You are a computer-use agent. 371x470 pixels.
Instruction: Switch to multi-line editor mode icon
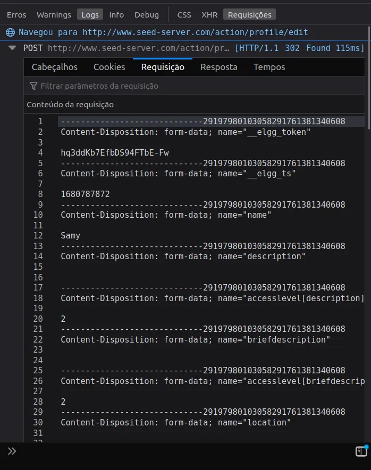click(361, 451)
